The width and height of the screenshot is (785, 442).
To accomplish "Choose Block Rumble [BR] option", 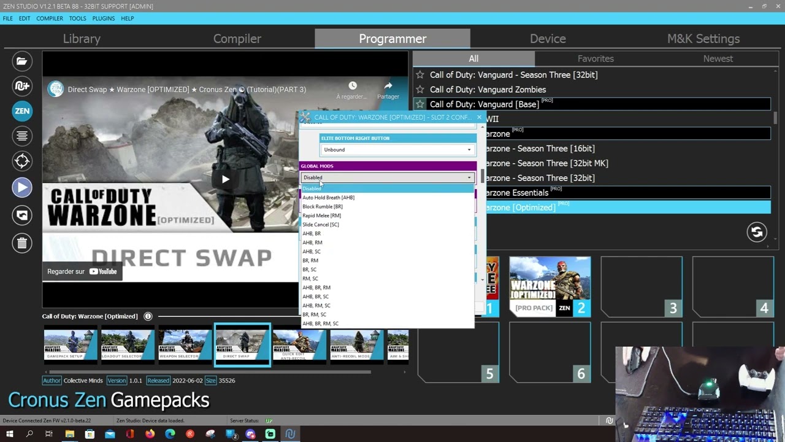I will 387,207.
